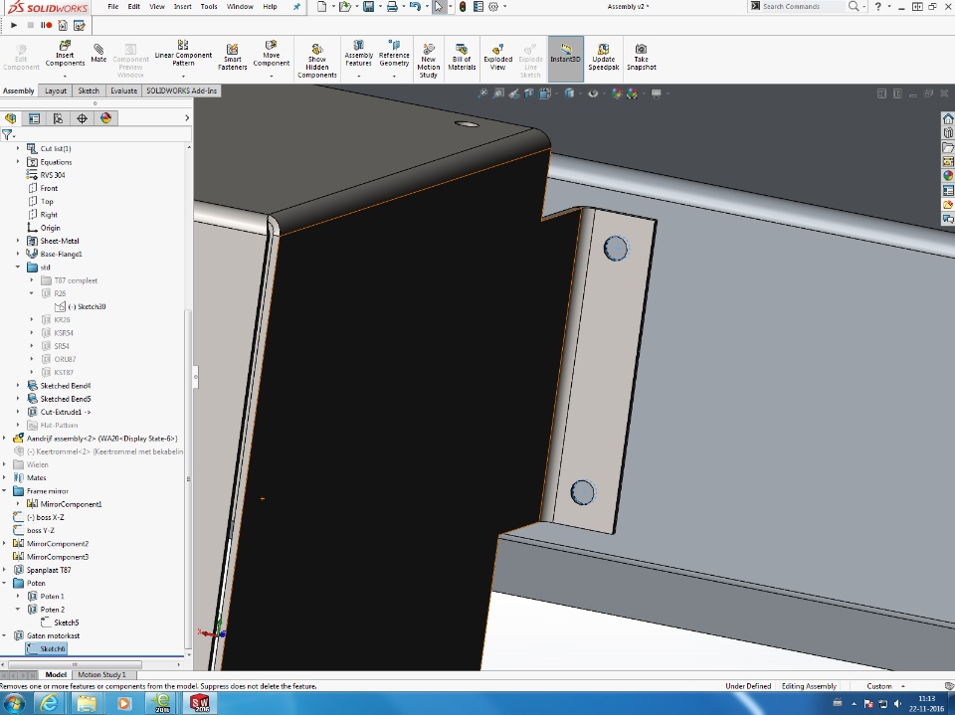Click the macro Play button
The image size is (955, 715).
[x=14, y=25]
